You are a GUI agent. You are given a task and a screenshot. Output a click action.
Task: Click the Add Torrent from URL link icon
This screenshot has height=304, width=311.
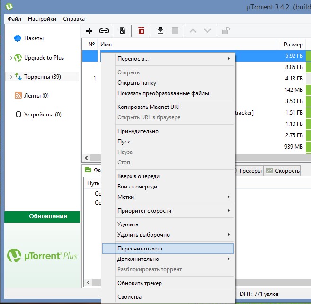pos(104,31)
